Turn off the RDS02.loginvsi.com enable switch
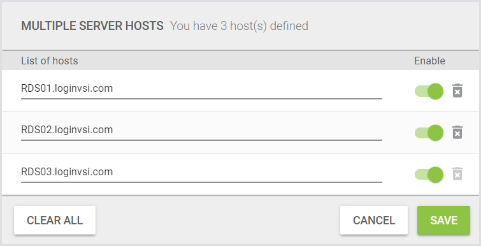The width and height of the screenshot is (481, 246). click(x=429, y=133)
